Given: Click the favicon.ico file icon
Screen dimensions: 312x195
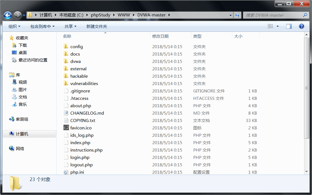Looking at the screenshot, I should click(x=66, y=128).
